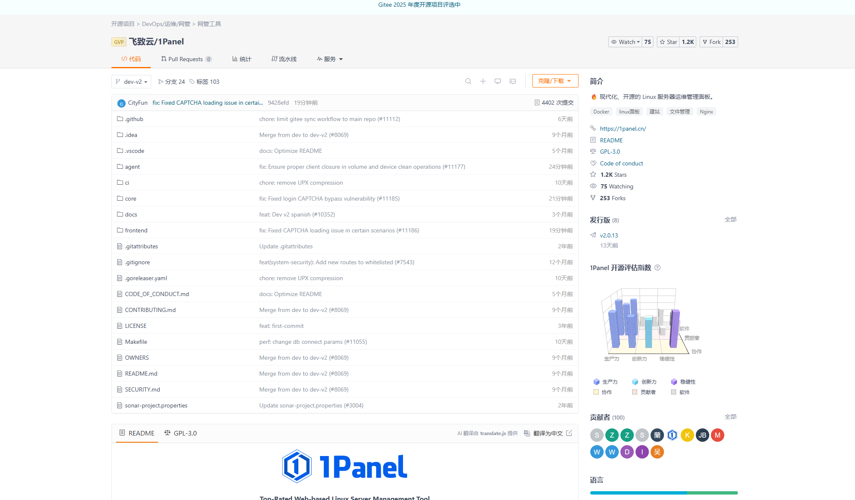This screenshot has height=500, width=855.
Task: Open the dev-v2 branch dropdown
Action: (x=132, y=82)
